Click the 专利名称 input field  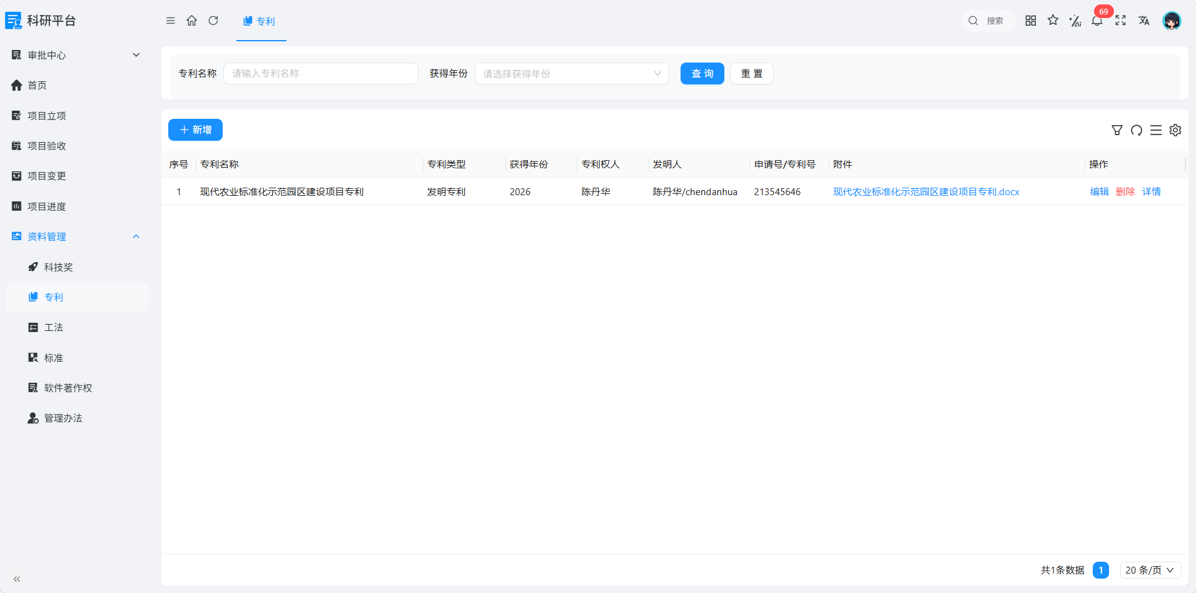point(321,74)
